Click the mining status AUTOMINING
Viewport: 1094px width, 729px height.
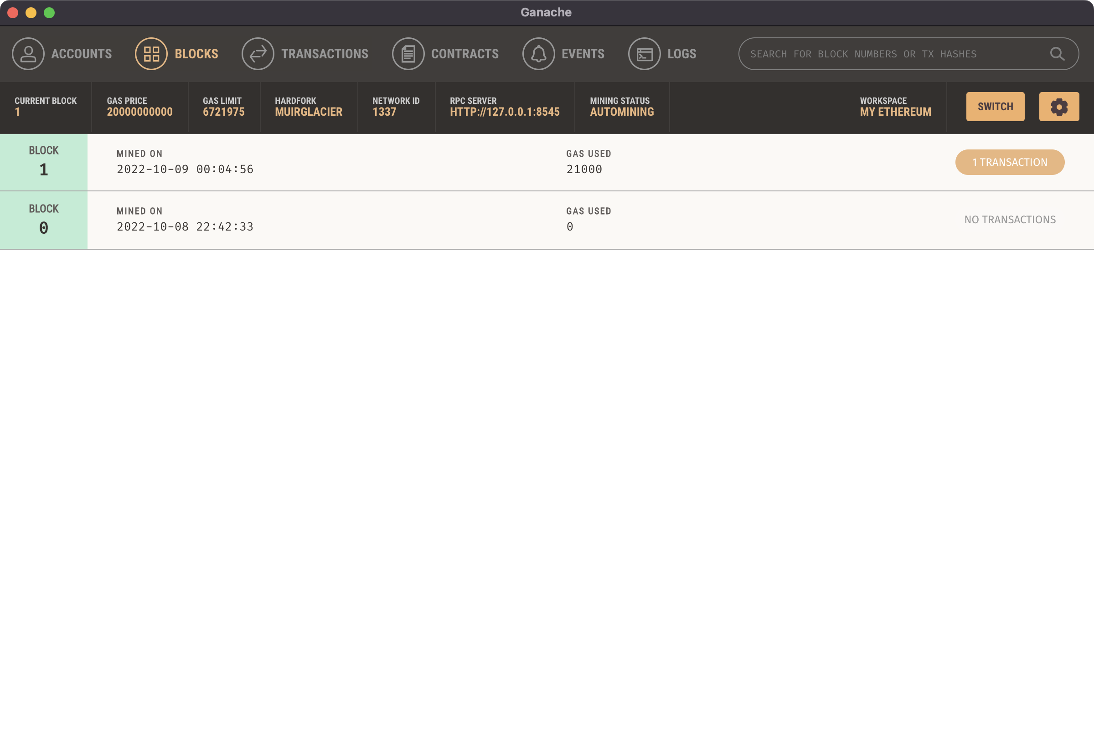click(x=622, y=112)
